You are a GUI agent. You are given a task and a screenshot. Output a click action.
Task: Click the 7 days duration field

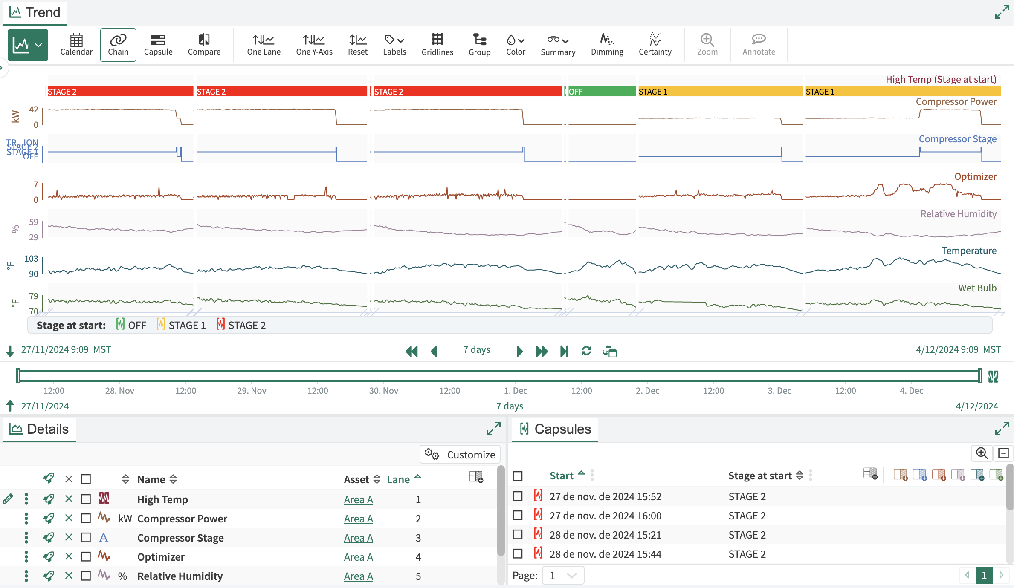pos(476,350)
